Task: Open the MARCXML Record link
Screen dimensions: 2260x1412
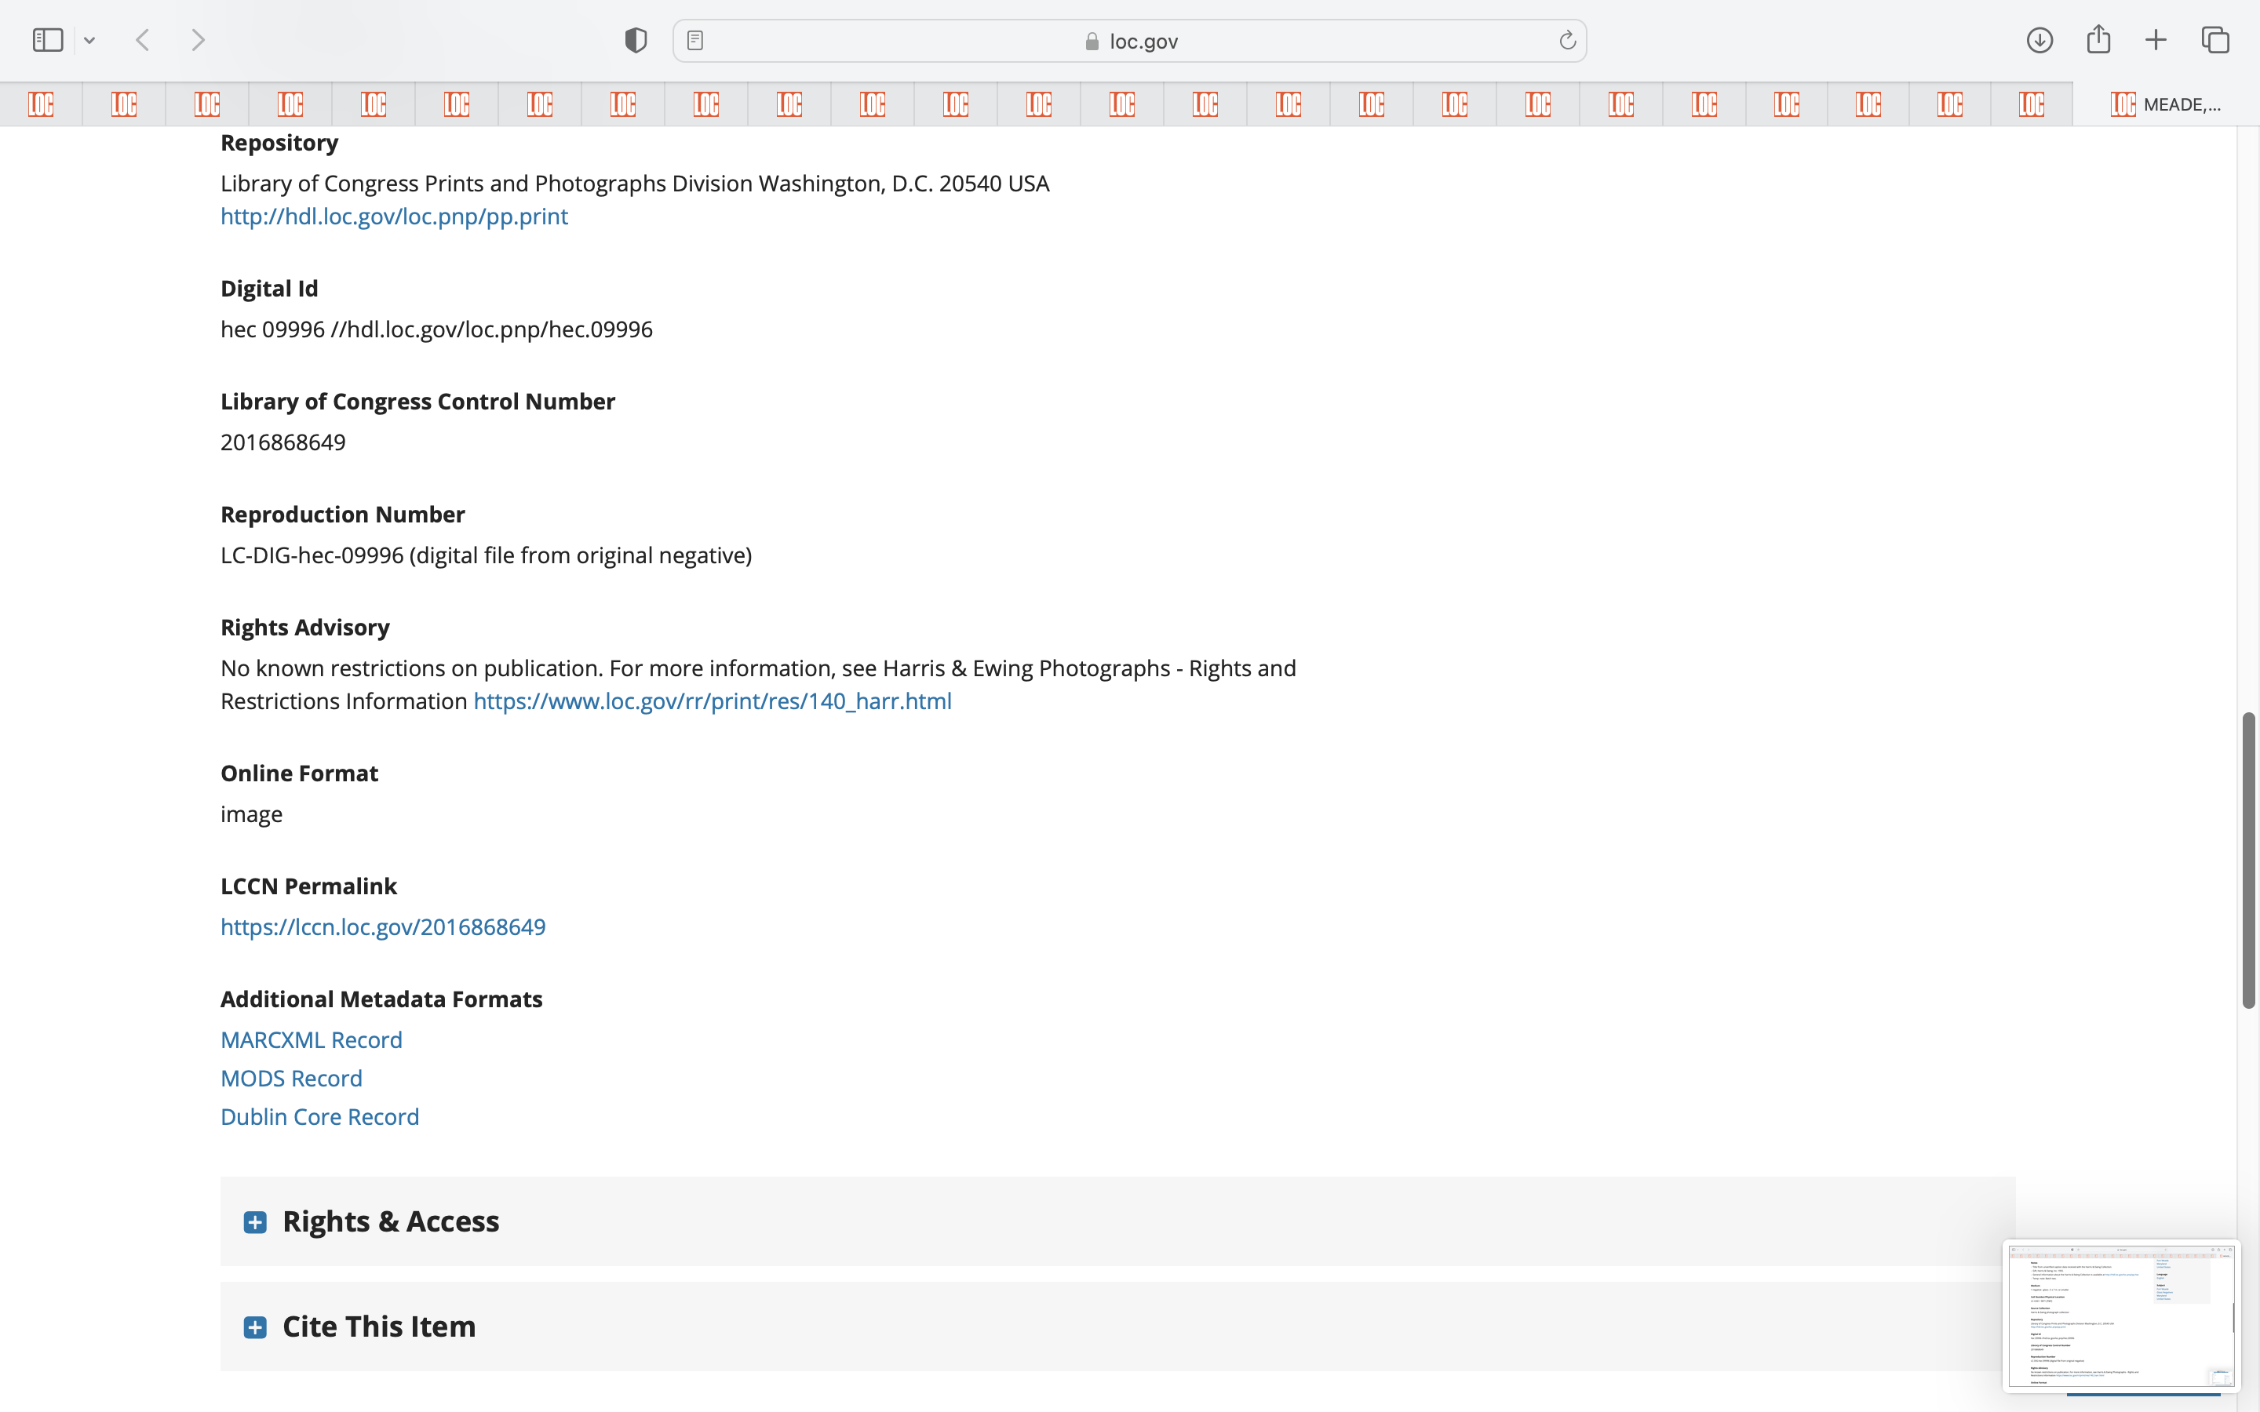Action: (x=311, y=1039)
